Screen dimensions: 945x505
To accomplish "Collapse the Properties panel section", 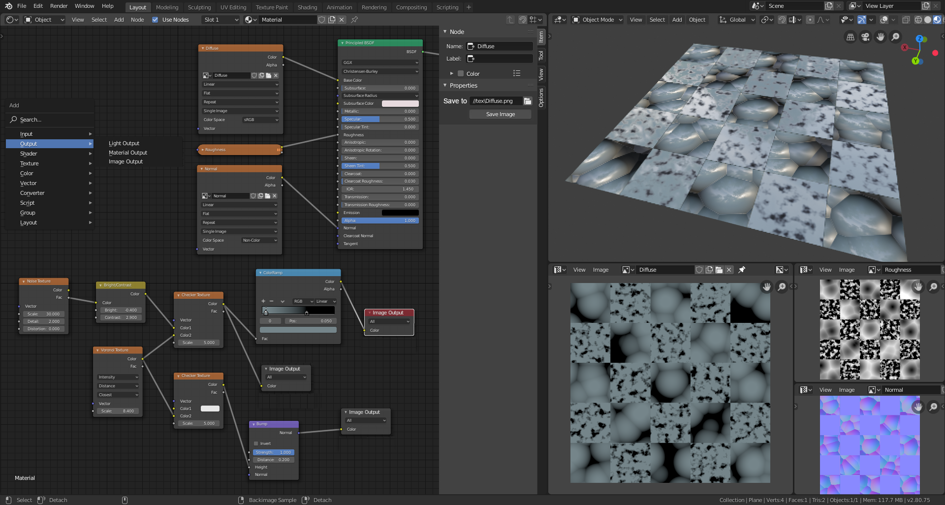I will click(x=445, y=85).
